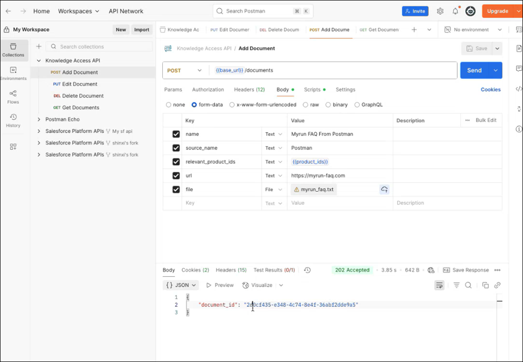This screenshot has width=523, height=362.
Task: Click the configure workspace sidebar grid icon
Action: click(13, 147)
